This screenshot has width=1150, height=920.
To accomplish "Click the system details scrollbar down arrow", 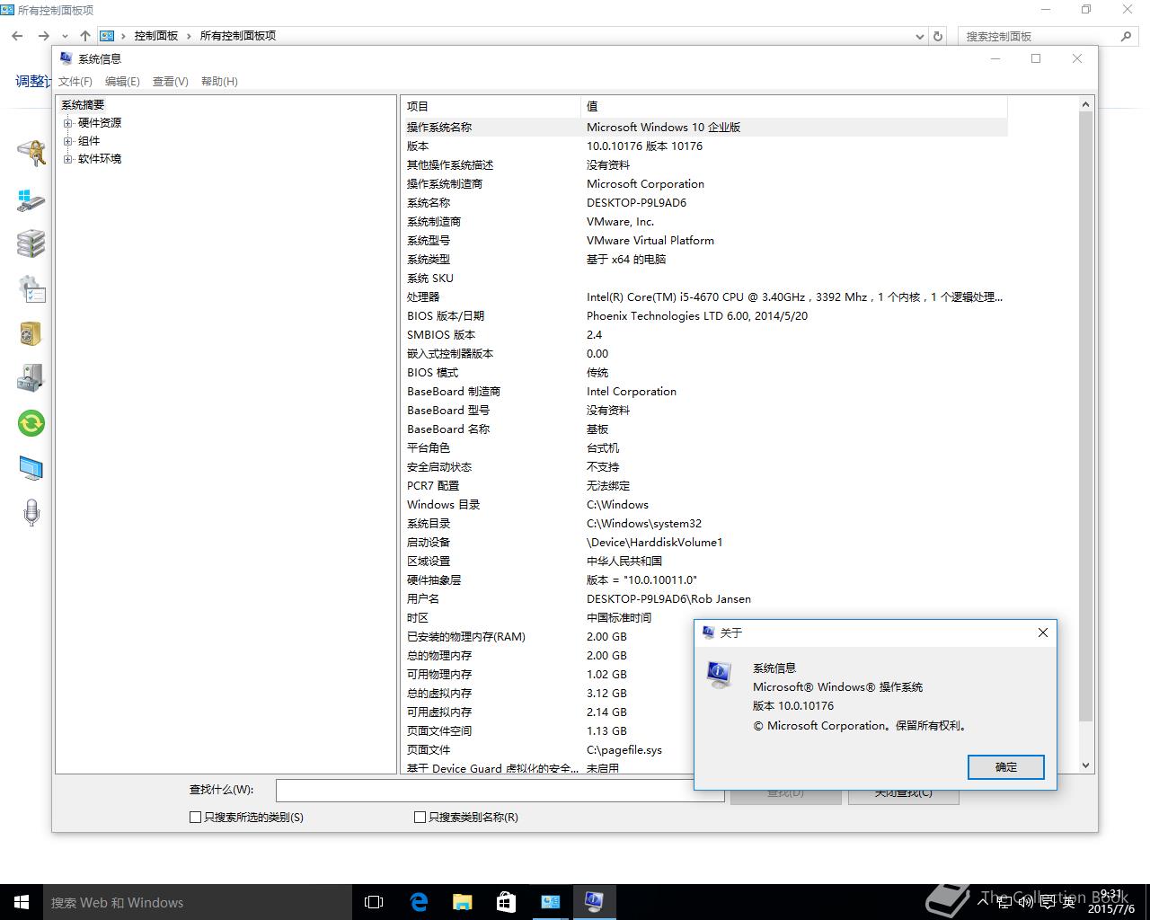I will click(1085, 765).
